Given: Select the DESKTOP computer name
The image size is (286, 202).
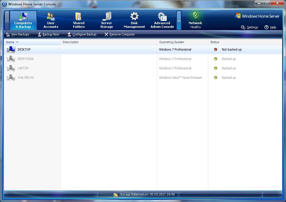Looking at the screenshot, I should [x=24, y=49].
